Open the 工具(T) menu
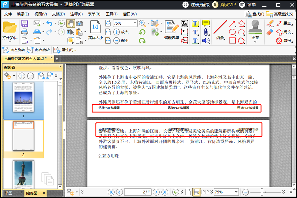297x198 pixels. point(112,14)
